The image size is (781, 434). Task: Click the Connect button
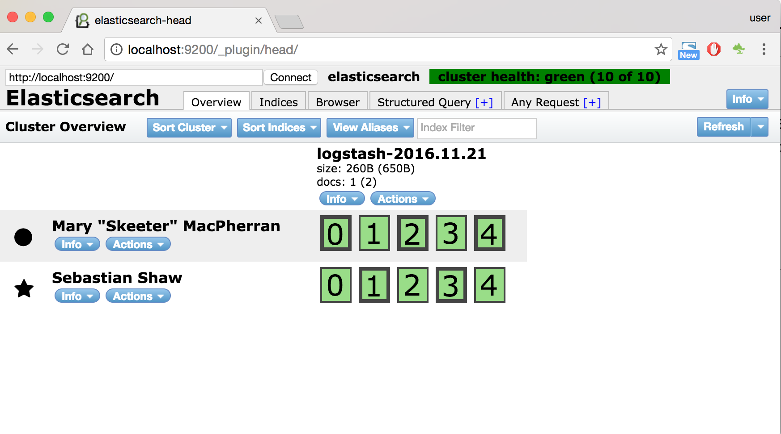pyautogui.click(x=291, y=77)
